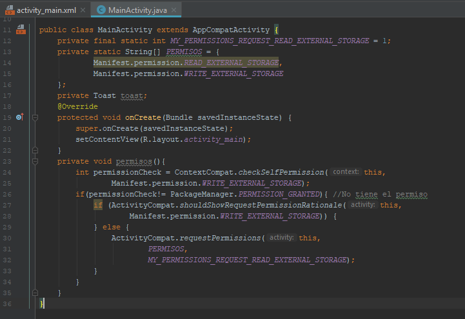Close the activity_main.xml tab
465x319 pixels.
click(x=82, y=10)
